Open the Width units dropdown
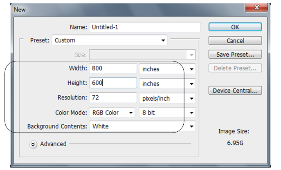This screenshot has height=170, width=281. pos(167,69)
